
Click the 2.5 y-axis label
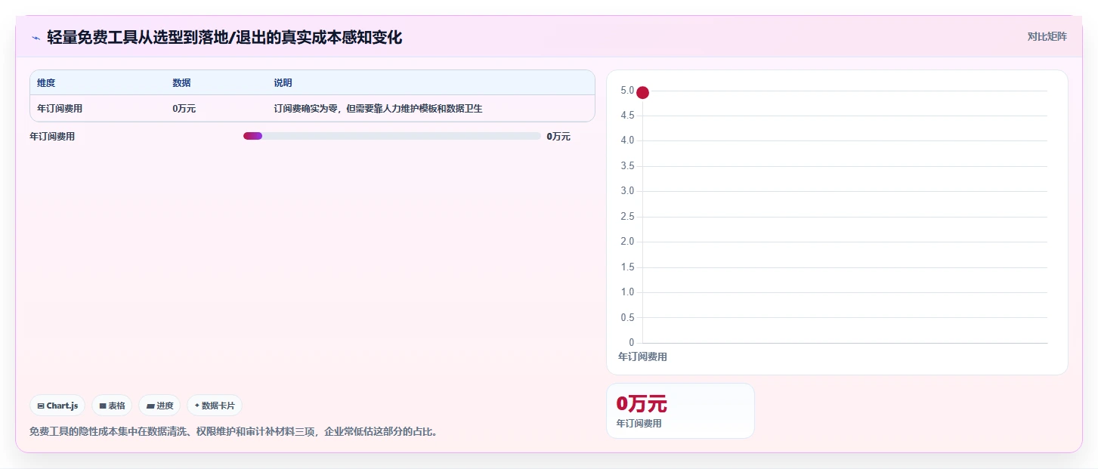[627, 217]
